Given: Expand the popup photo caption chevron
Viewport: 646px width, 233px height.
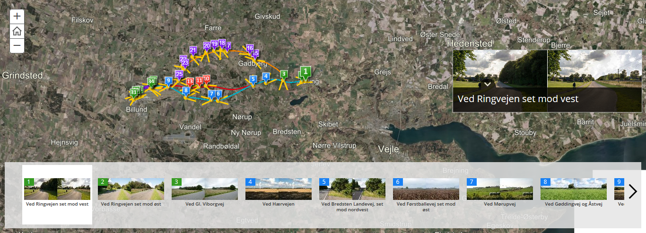Looking at the screenshot, I should click(x=488, y=84).
